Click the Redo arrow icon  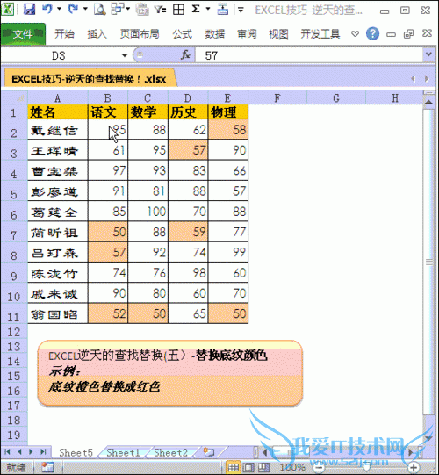click(73, 9)
